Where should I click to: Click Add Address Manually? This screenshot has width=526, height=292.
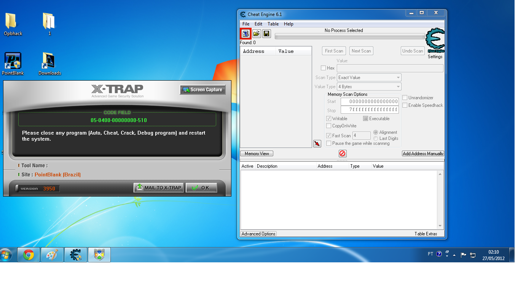tap(423, 154)
